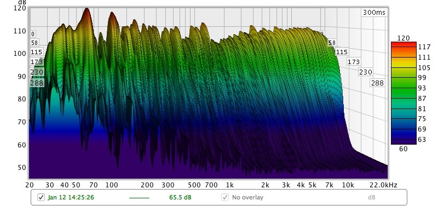Image resolution: width=438 pixels, height=206 pixels.
Task: Click the 90 mark on dB axis
Action: point(22,76)
